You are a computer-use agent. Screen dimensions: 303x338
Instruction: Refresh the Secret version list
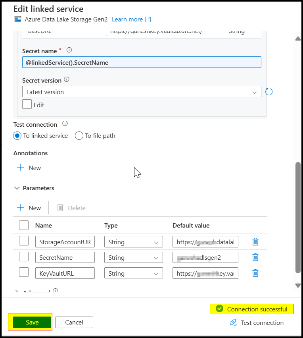click(x=269, y=91)
